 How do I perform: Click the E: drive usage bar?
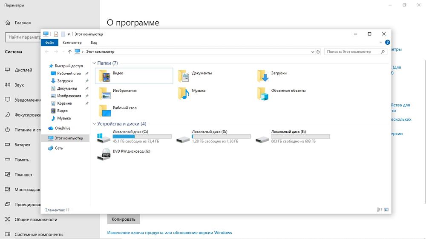click(x=300, y=137)
